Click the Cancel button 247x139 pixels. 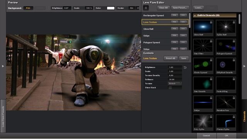[x=206, y=136]
